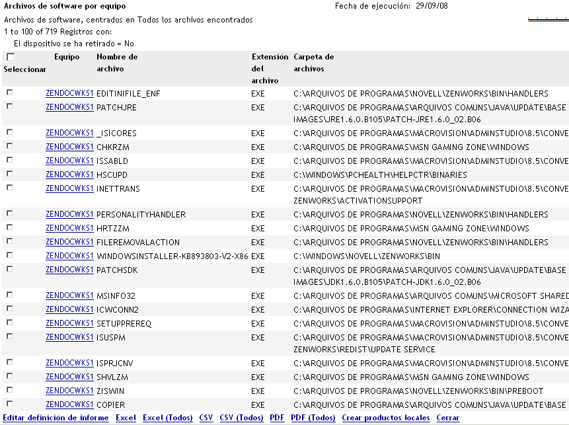The height and width of the screenshot is (425, 569).
Task: Open Crear productos locales link
Action: pyautogui.click(x=386, y=418)
